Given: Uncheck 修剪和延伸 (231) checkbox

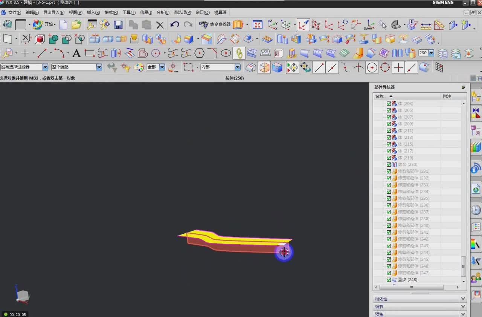Looking at the screenshot, I should 389,172.
